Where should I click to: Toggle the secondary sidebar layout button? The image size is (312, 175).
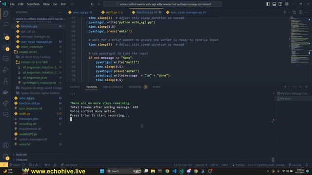[280, 4]
